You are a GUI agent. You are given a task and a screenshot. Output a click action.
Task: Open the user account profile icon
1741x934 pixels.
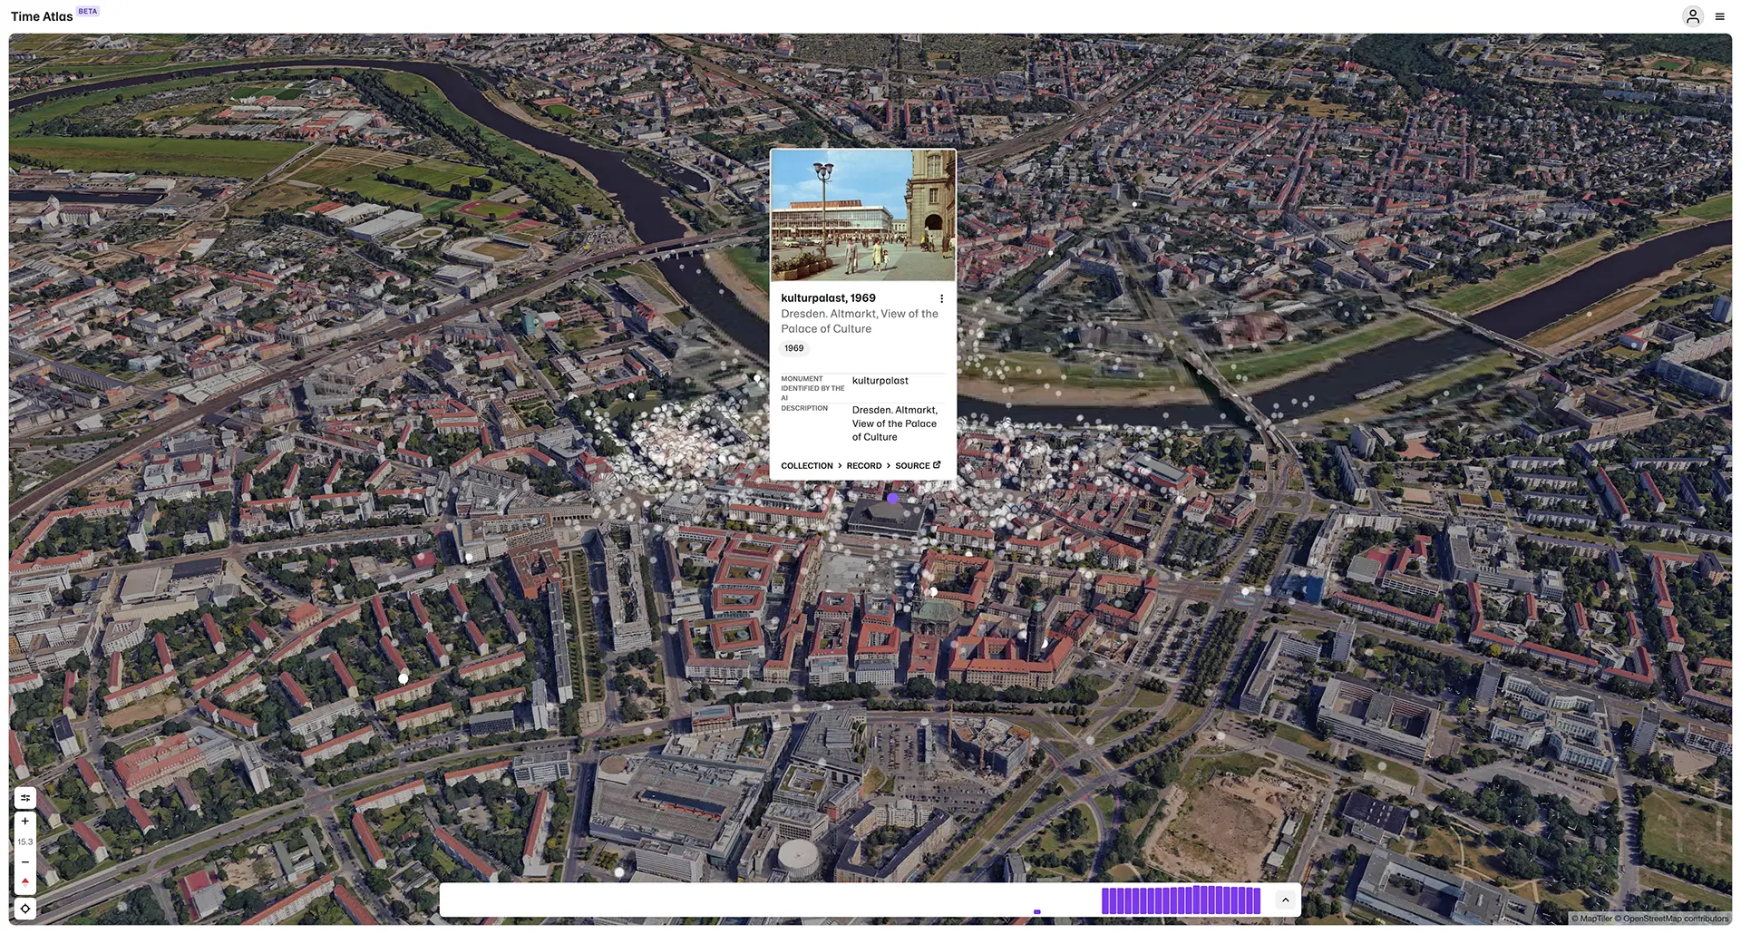[1692, 16]
